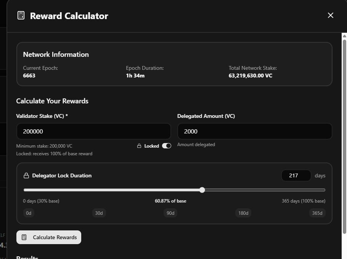The height and width of the screenshot is (259, 347).
Task: Select the 0d preset
Action: [29, 213]
